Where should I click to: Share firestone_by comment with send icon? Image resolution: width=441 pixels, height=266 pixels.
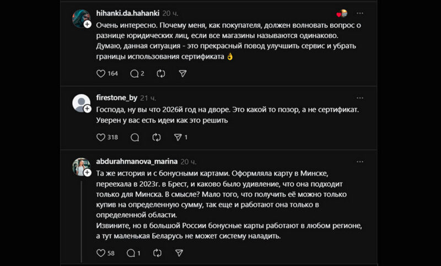pos(178,137)
